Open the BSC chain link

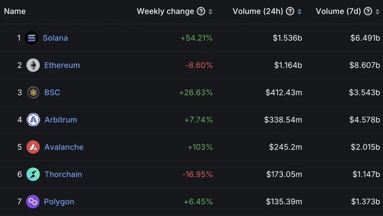tap(52, 92)
